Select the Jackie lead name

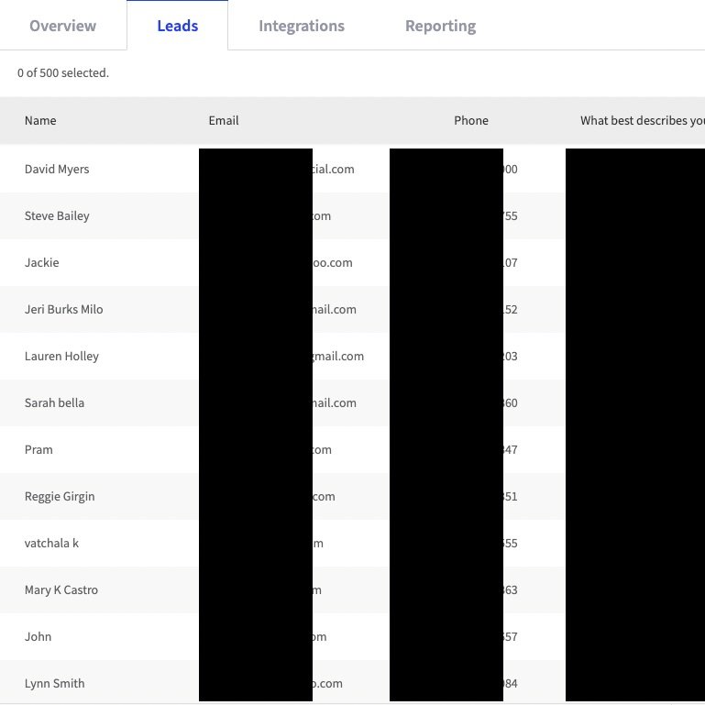42,262
